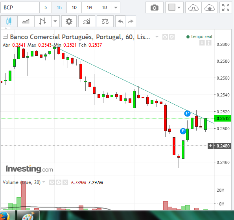The image size is (234, 220).
Task: Click the Max 0.2543 value
Action: click(x=45, y=45)
